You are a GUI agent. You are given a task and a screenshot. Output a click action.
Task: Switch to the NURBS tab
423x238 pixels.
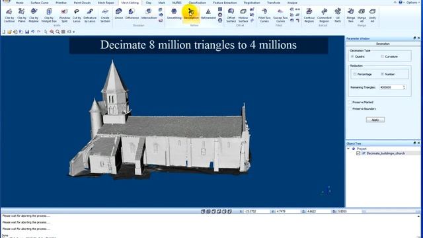[x=177, y=3]
